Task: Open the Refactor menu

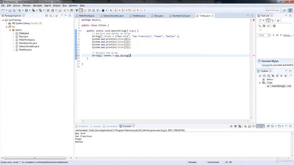Action: pos(27,5)
